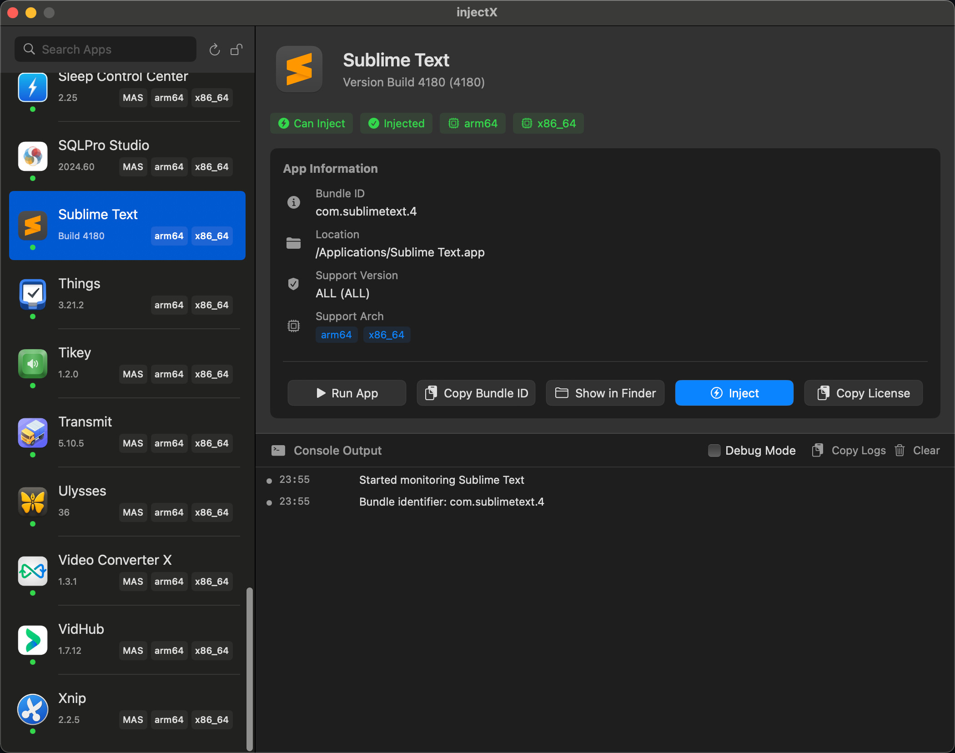Click 'Started monitoring Sublime Text' log line
Viewport: 955px width, 753px height.
[x=442, y=480]
